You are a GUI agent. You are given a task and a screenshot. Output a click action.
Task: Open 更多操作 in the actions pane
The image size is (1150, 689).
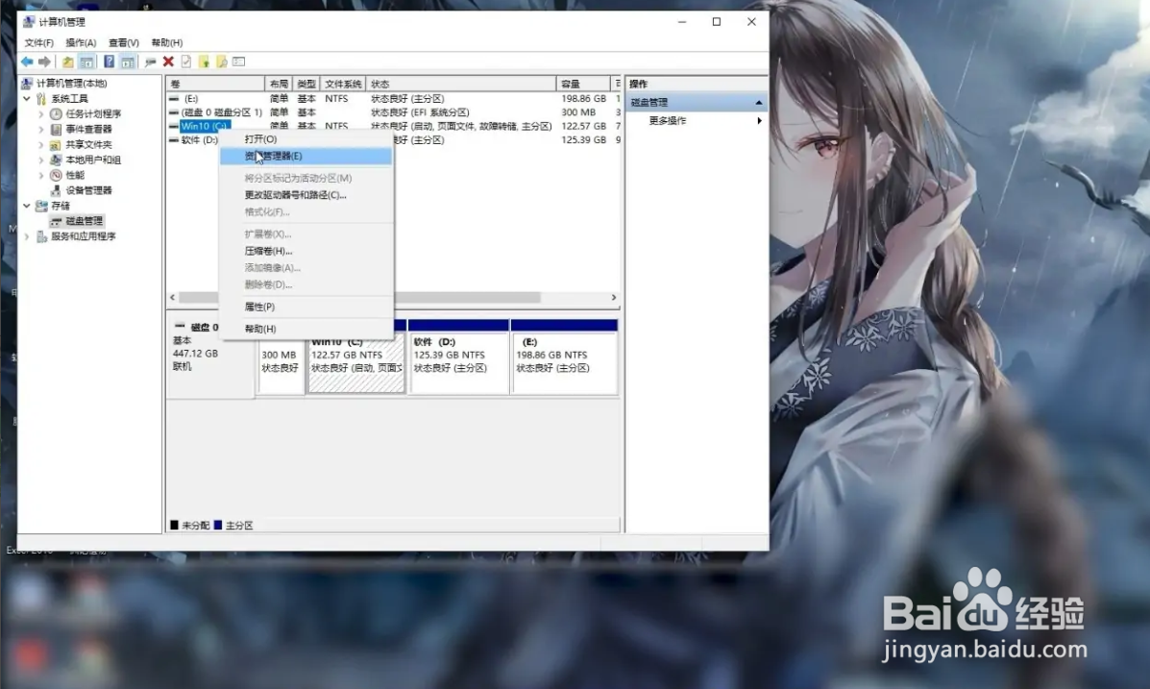coord(696,120)
